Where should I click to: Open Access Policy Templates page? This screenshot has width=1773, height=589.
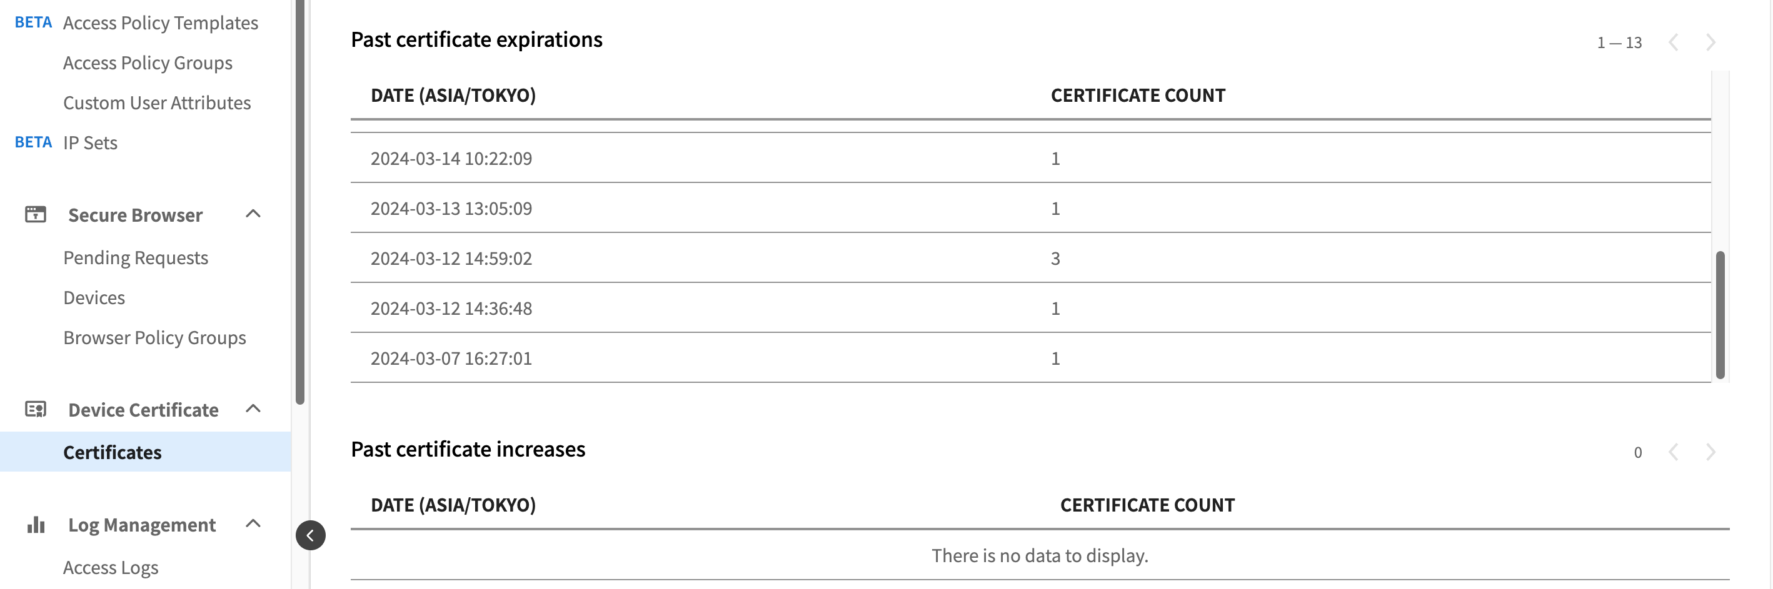coord(161,22)
